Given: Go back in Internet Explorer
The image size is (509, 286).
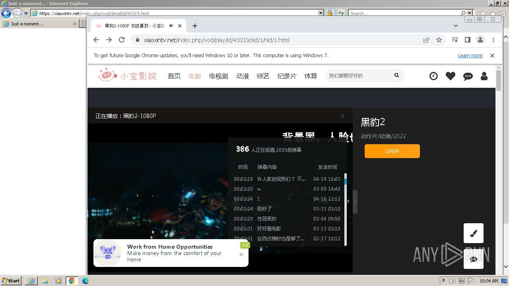Looking at the screenshot, I should click(x=6, y=13).
